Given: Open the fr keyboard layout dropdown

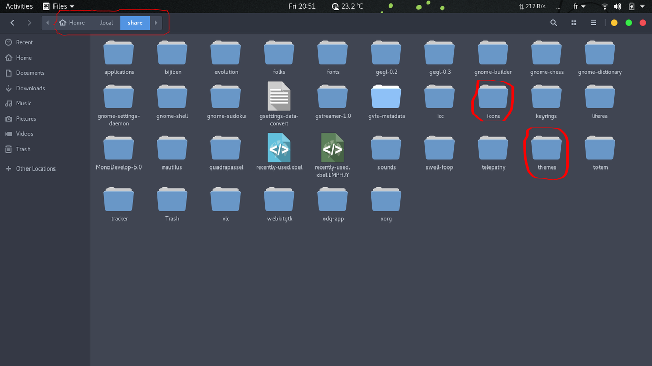Looking at the screenshot, I should [579, 6].
